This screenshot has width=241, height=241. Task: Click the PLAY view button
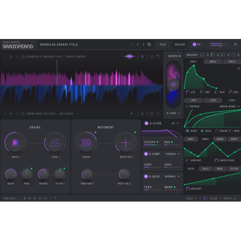163,45
